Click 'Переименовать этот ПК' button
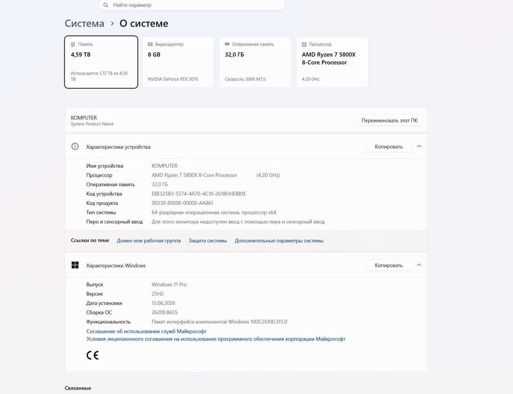Image resolution: width=513 pixels, height=394 pixels. (389, 120)
